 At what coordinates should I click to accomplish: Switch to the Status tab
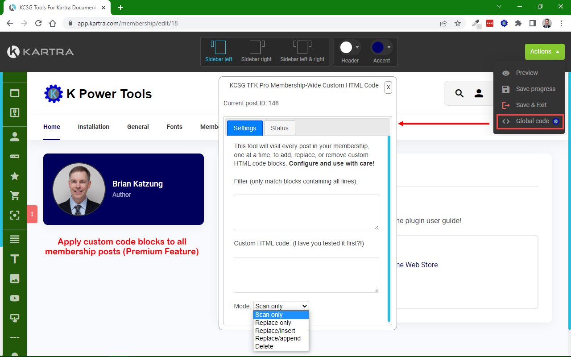[280, 128]
